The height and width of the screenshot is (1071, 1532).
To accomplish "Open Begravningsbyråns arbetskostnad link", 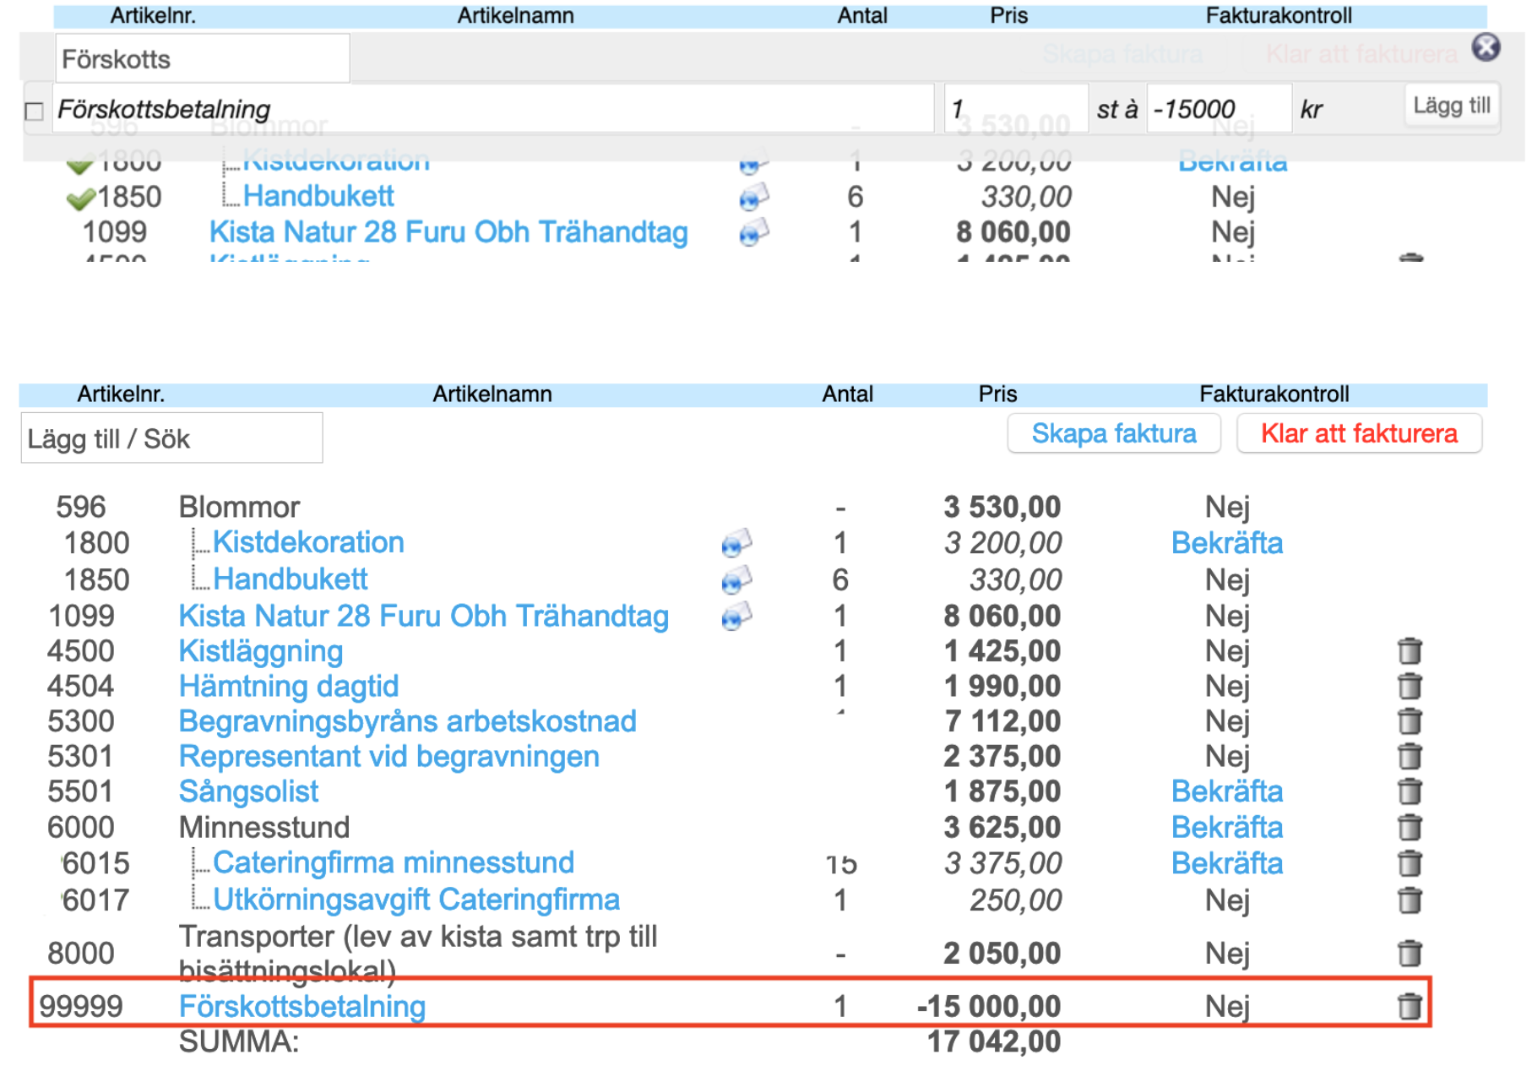I will tap(408, 721).
